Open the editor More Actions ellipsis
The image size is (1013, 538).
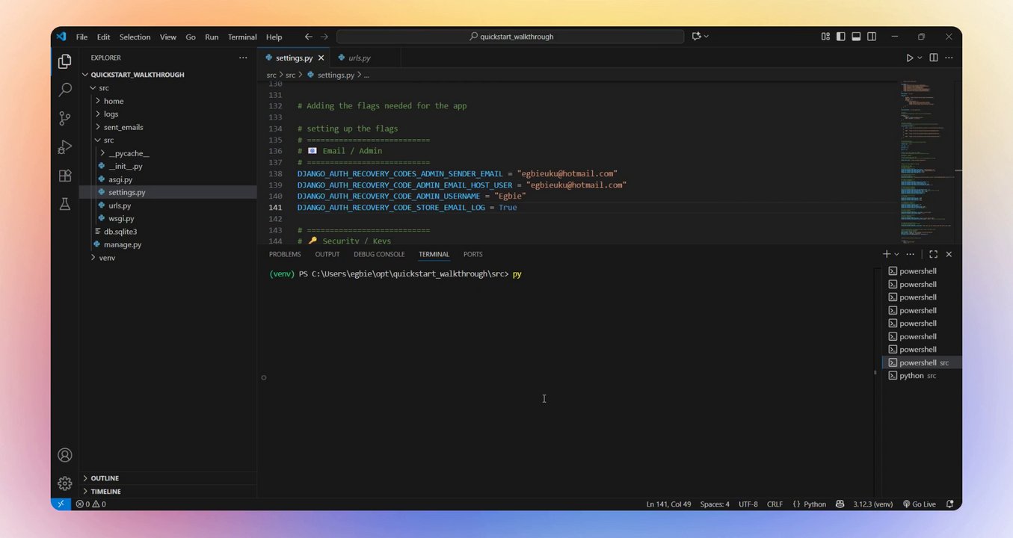pos(950,58)
